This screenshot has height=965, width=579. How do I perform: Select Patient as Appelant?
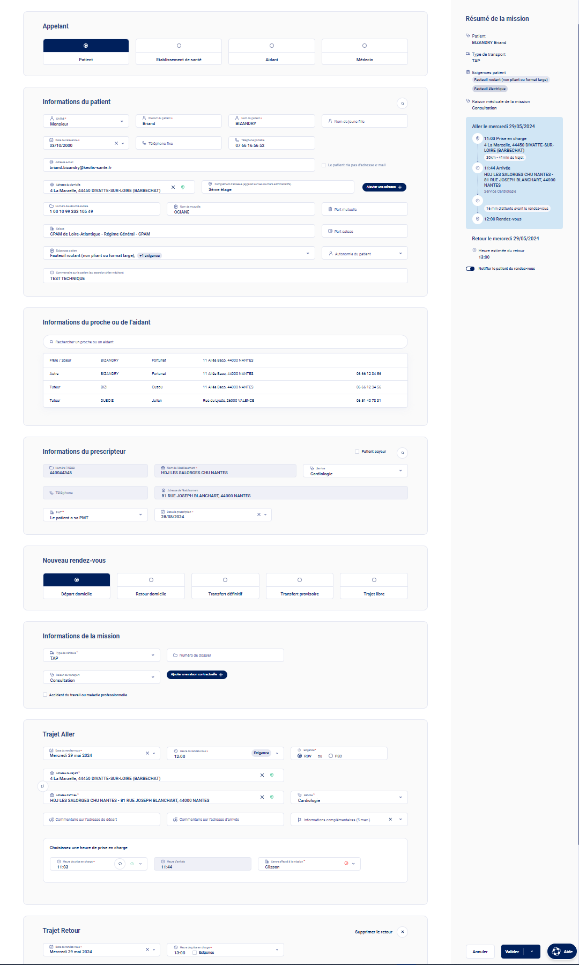[86, 52]
